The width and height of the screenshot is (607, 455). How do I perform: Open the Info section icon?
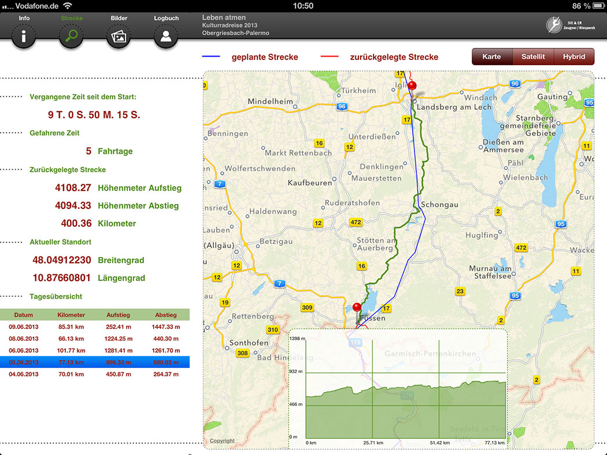[24, 36]
